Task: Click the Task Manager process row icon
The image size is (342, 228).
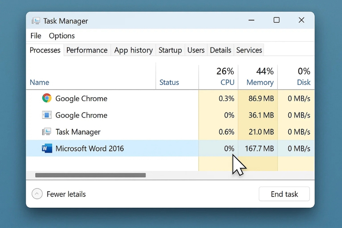Action: [x=47, y=132]
